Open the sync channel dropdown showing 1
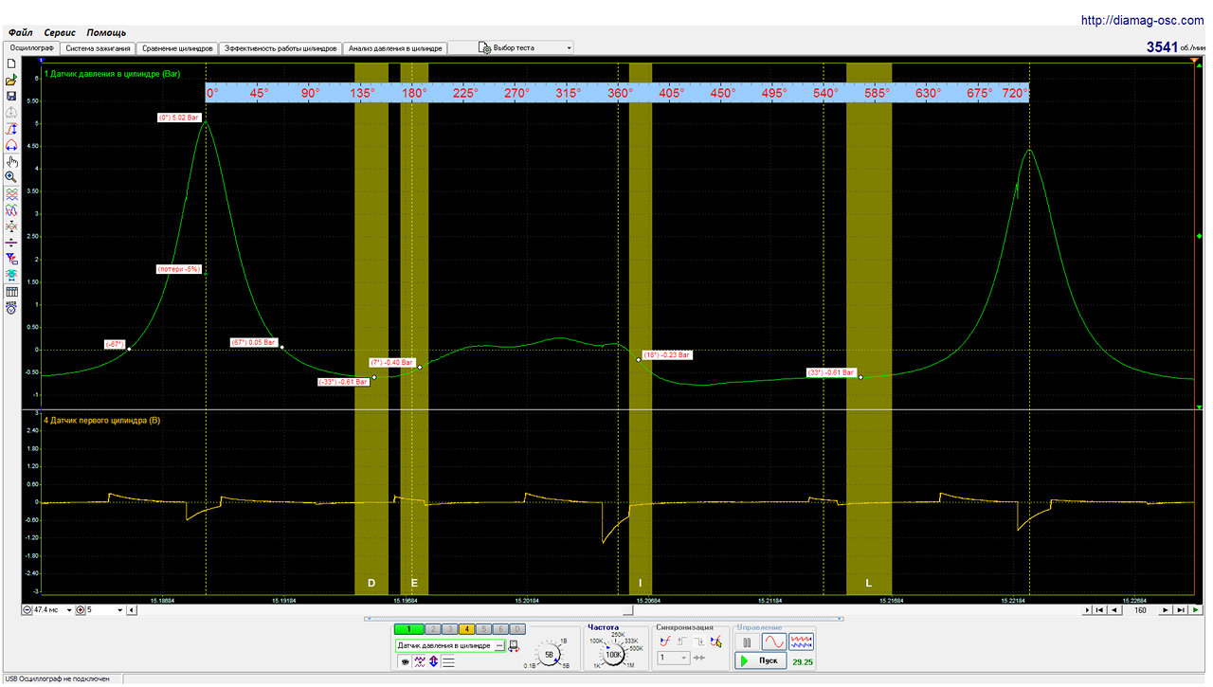The image size is (1213, 687). 675,658
